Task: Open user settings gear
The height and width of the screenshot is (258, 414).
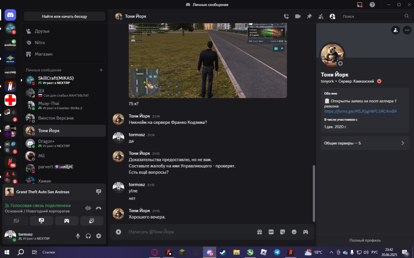Action: [99, 236]
